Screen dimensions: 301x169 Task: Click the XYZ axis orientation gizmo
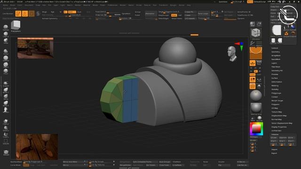click(239, 46)
